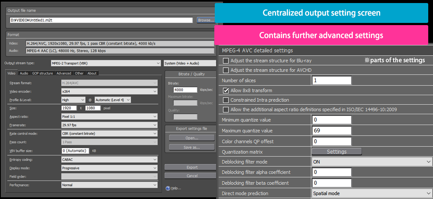
Task: Open the Performance Normal dropdown
Action: [110, 185]
